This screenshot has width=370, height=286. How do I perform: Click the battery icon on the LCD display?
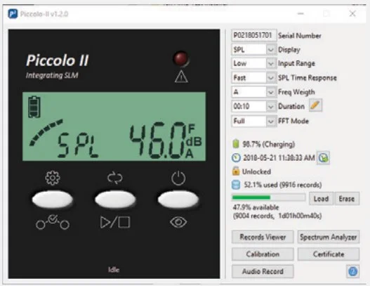[34, 107]
